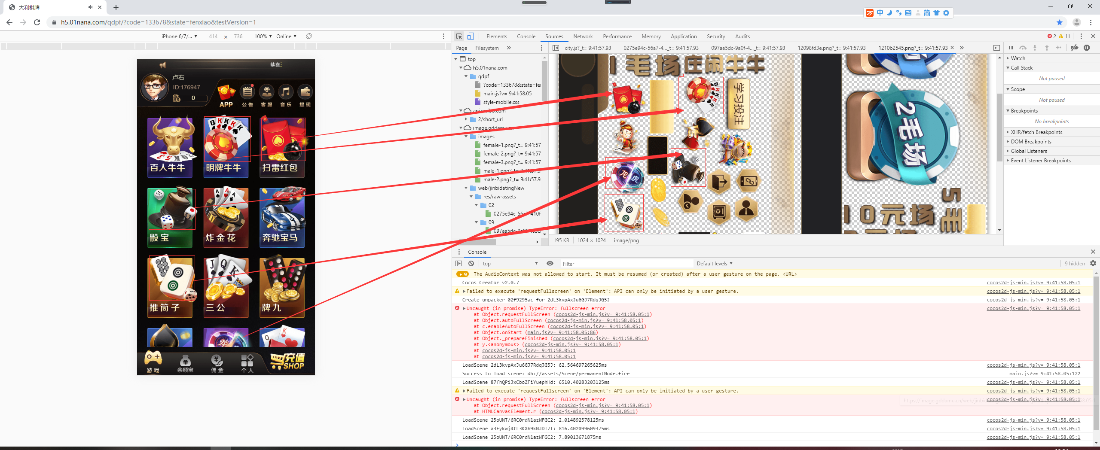Open the main.js:86 stack trace link

562,332
